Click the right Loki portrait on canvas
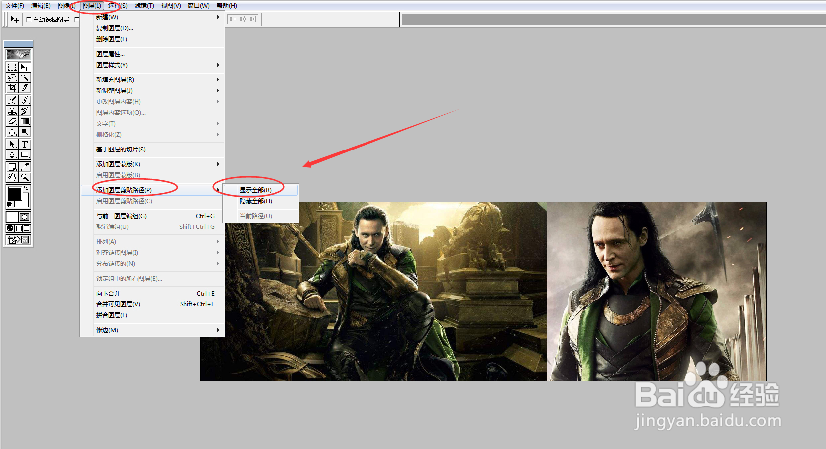Screen dimensions: 826x449 tap(656, 292)
